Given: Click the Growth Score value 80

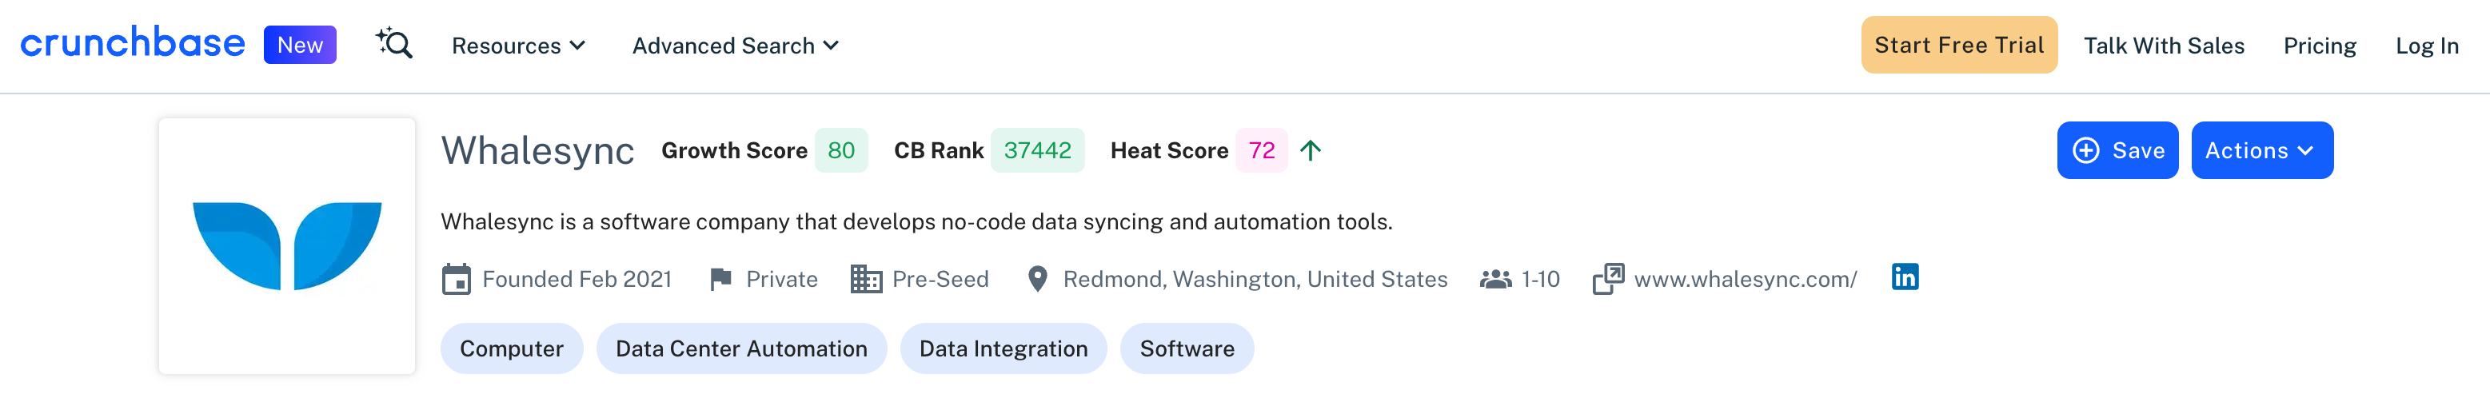Looking at the screenshot, I should tap(841, 151).
